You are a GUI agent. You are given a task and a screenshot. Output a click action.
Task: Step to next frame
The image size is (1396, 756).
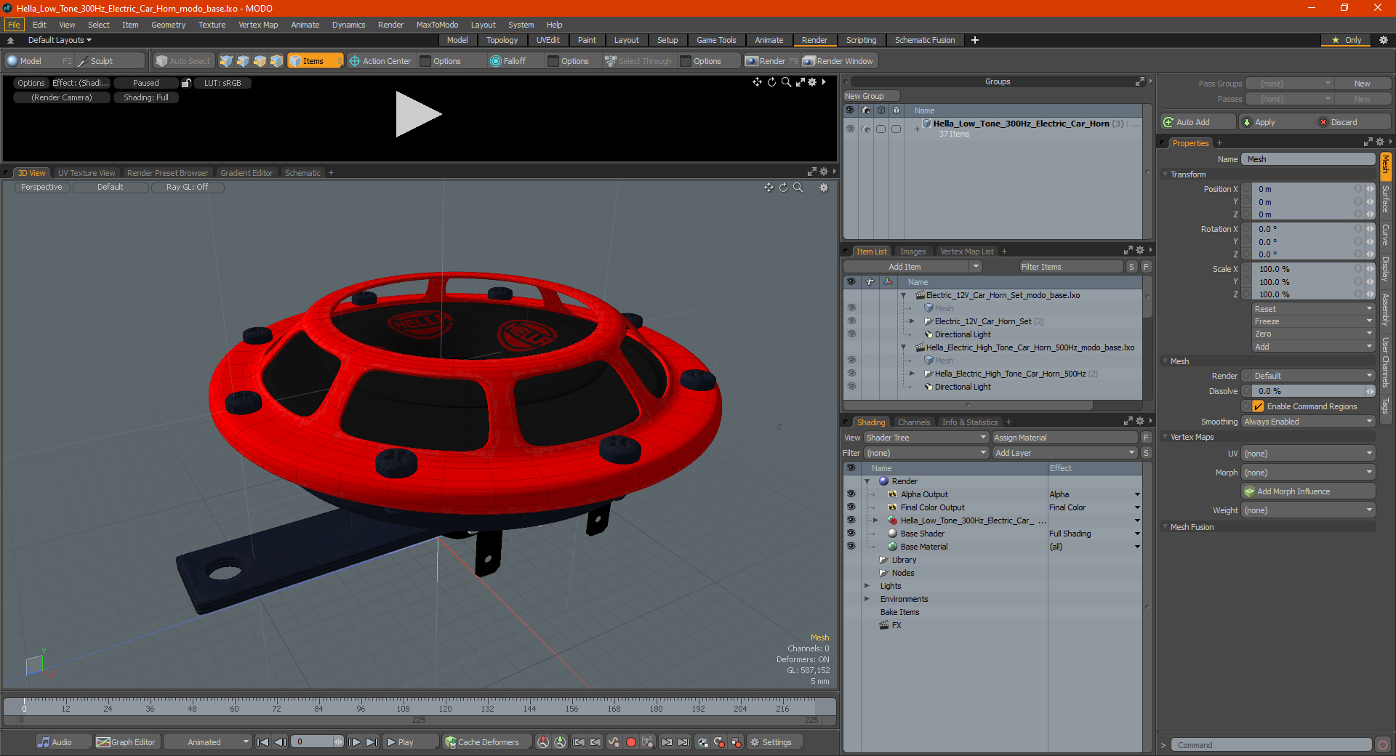pyautogui.click(x=354, y=742)
